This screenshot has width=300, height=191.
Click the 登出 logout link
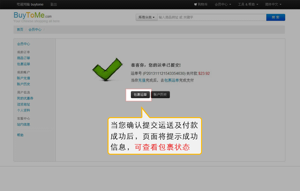click(54, 4)
